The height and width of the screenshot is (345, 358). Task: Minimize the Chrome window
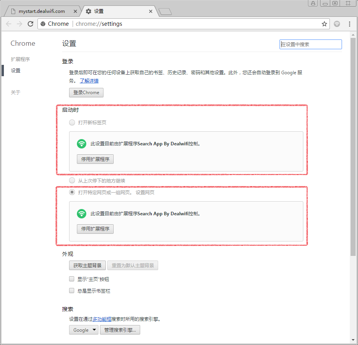[x=325, y=3]
